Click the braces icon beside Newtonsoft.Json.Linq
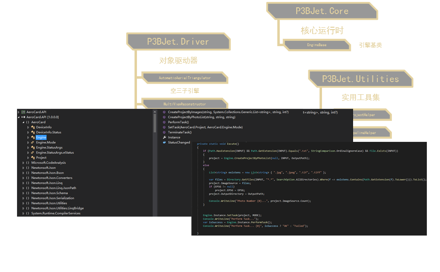Image resolution: width=440 pixels, height=272 pixels. [28, 183]
